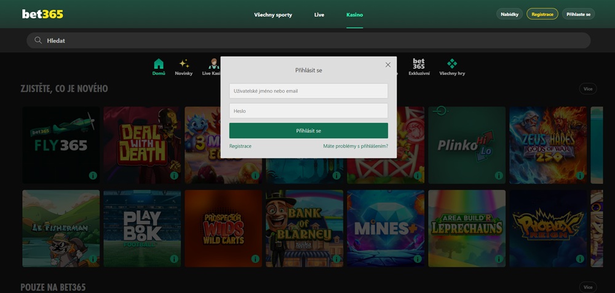Open the Všechny hry category icon
This screenshot has height=293, width=615.
pyautogui.click(x=452, y=64)
